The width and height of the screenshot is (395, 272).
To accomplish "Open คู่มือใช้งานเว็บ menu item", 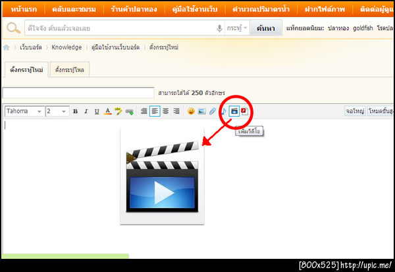I will [194, 9].
